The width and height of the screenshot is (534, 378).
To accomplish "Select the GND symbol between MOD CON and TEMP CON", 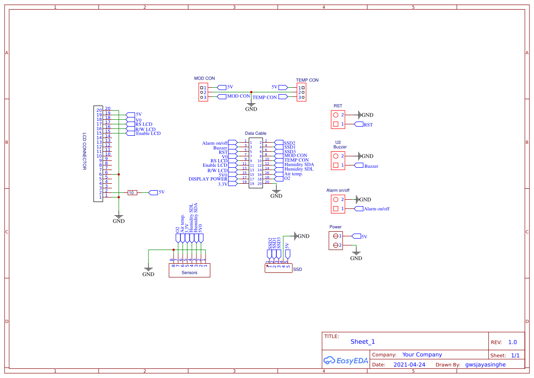I will (x=251, y=107).
